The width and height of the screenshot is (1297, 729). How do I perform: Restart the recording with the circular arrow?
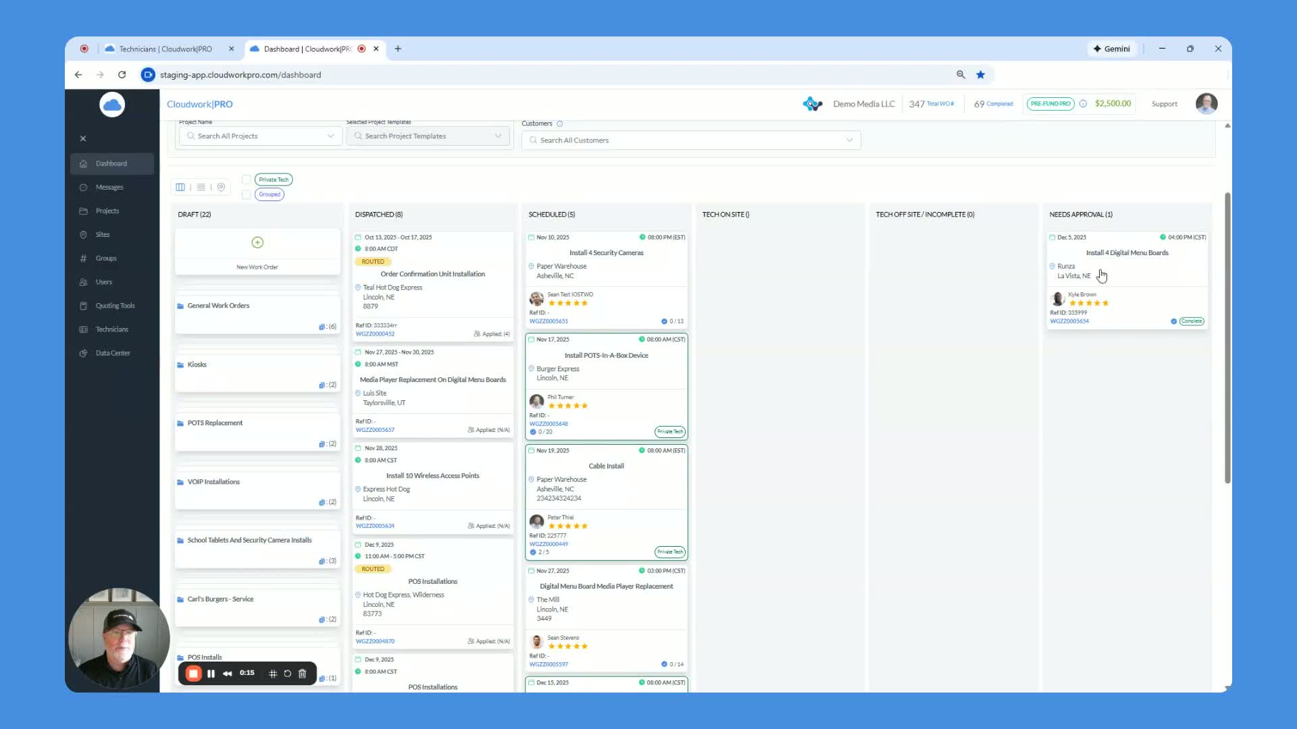click(288, 674)
